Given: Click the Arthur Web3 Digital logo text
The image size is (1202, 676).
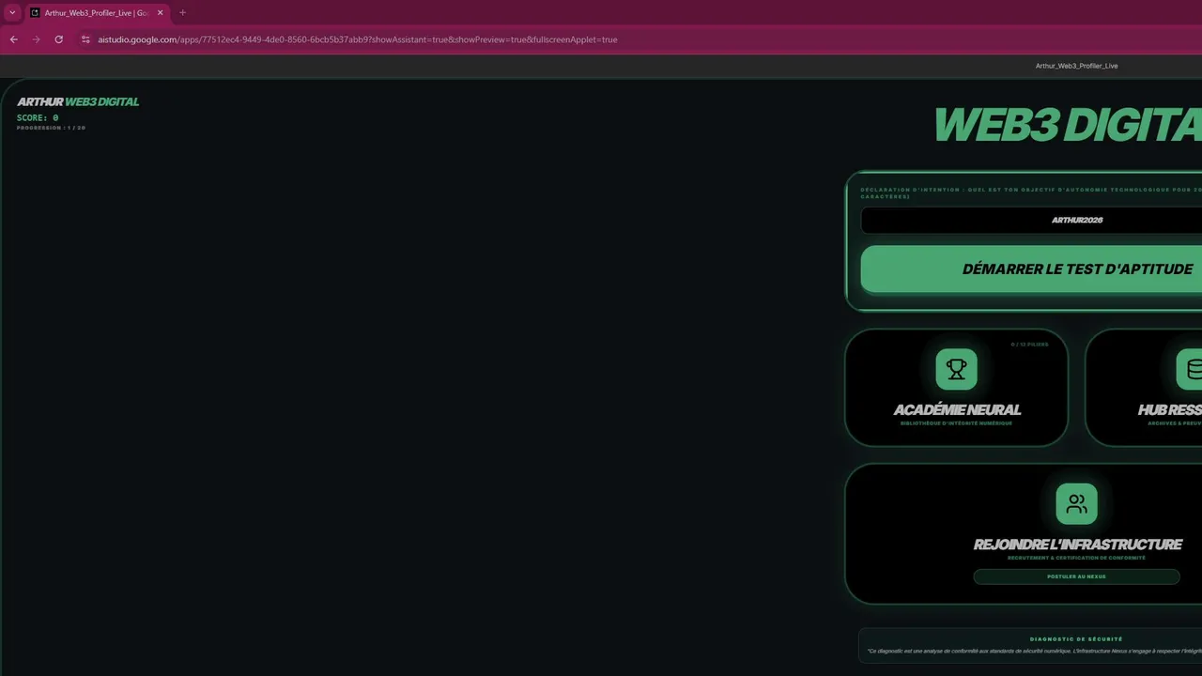Looking at the screenshot, I should 78,101.
